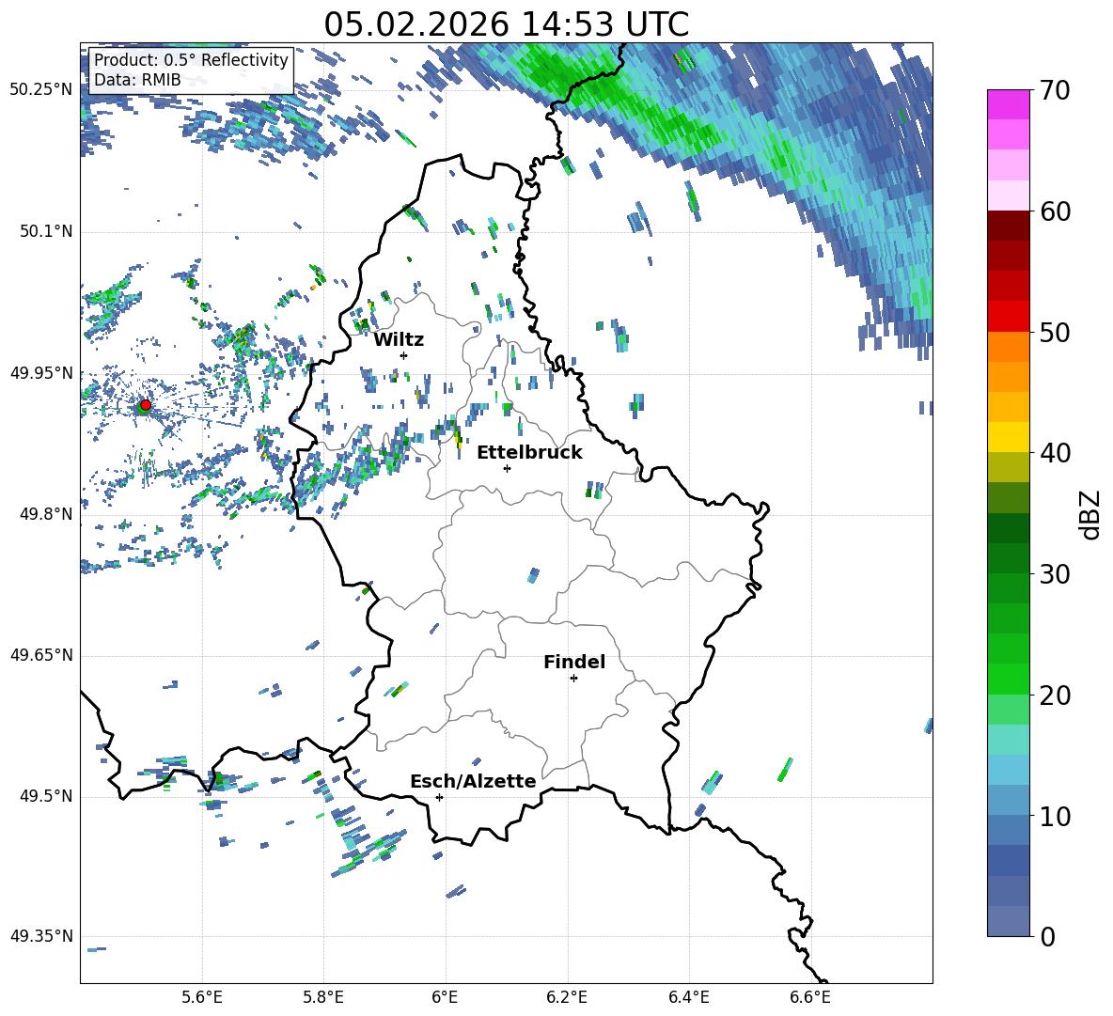Click the colorbar tick label 60
Viewport: 1113px width, 1016px height.
1054,211
